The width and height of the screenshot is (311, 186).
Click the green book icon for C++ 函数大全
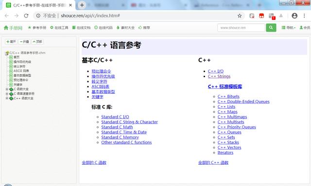[11, 99]
